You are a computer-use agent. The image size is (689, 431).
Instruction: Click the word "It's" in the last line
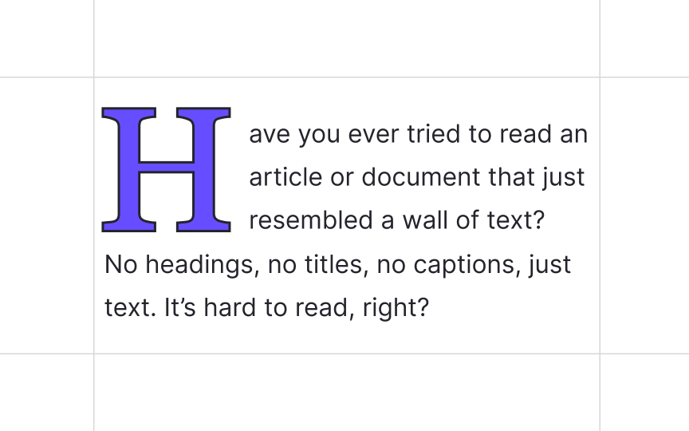[179, 307]
